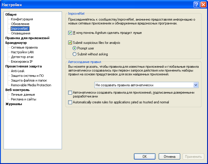208x164 pixels.
Task: Select the Журналы category
Action: click(14, 104)
